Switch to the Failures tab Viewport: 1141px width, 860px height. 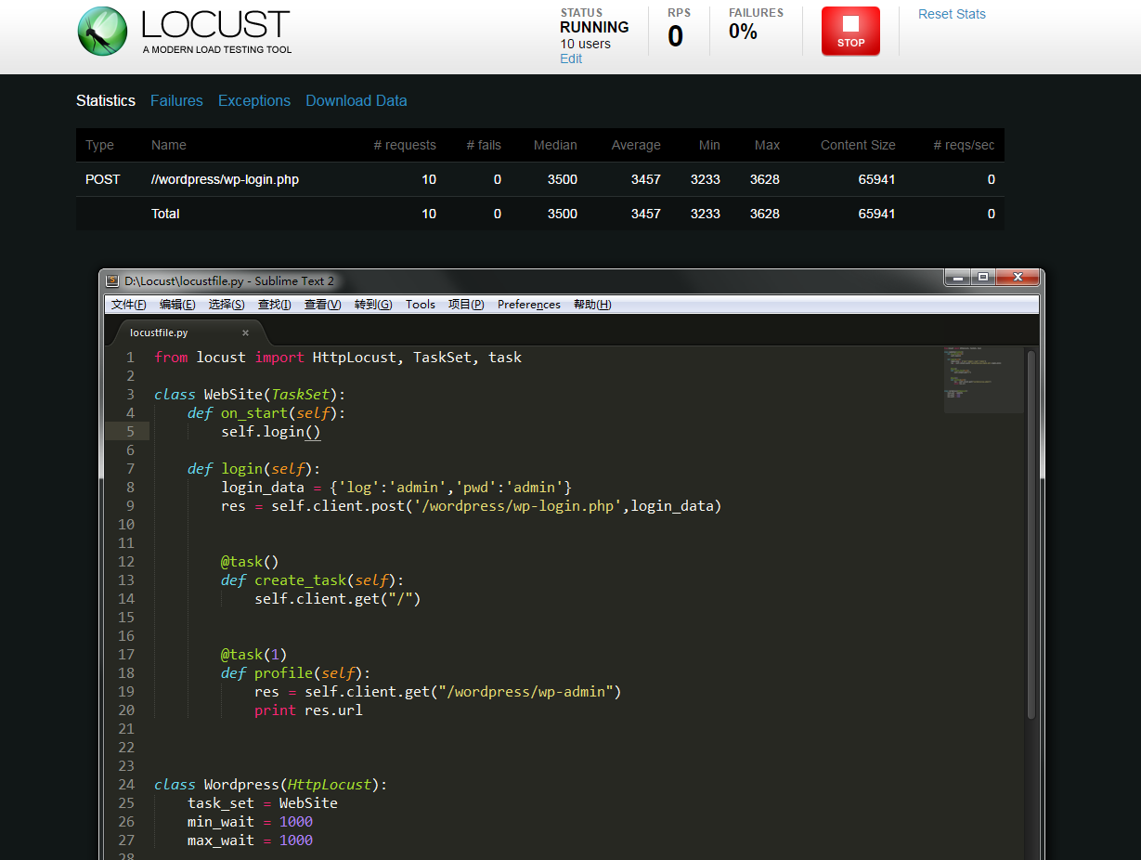coord(176,100)
